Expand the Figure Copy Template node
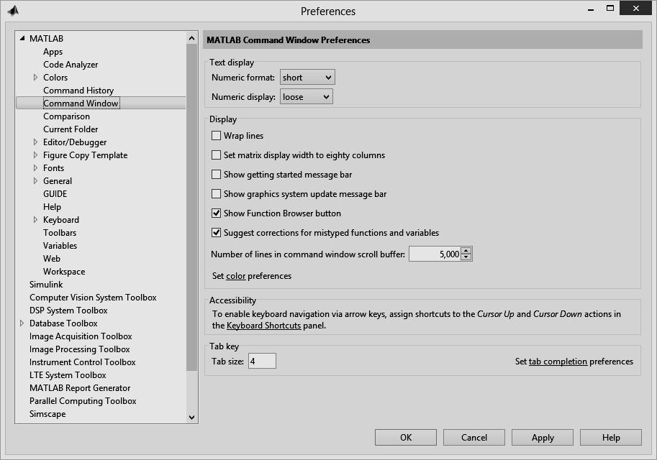This screenshot has height=460, width=657. click(x=35, y=155)
